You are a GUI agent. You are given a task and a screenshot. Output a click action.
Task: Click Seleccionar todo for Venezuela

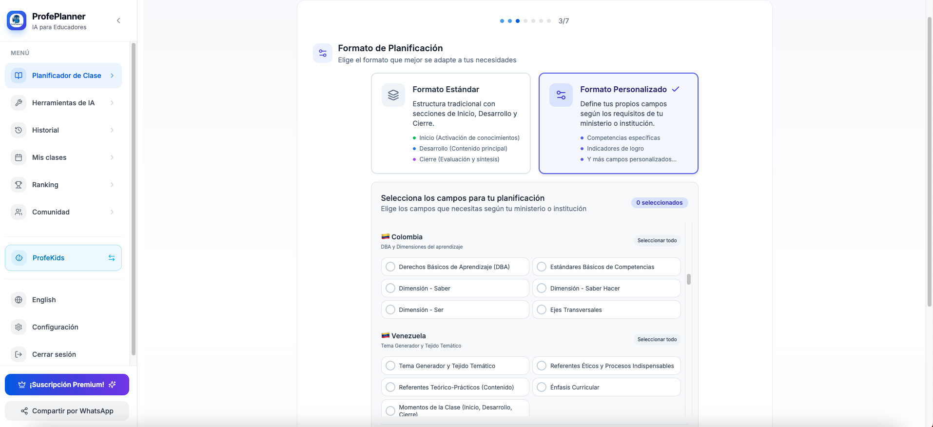tap(657, 339)
